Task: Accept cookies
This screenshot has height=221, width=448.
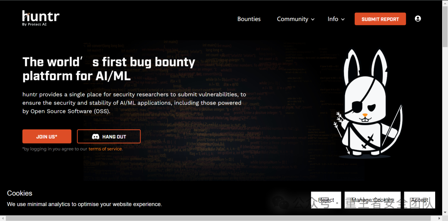Action: point(419,200)
